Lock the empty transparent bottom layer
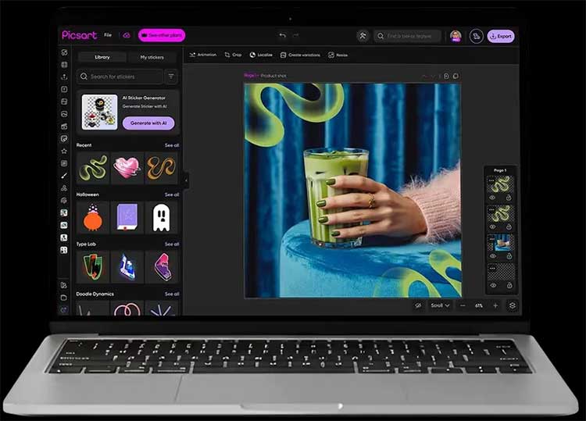 (509, 285)
